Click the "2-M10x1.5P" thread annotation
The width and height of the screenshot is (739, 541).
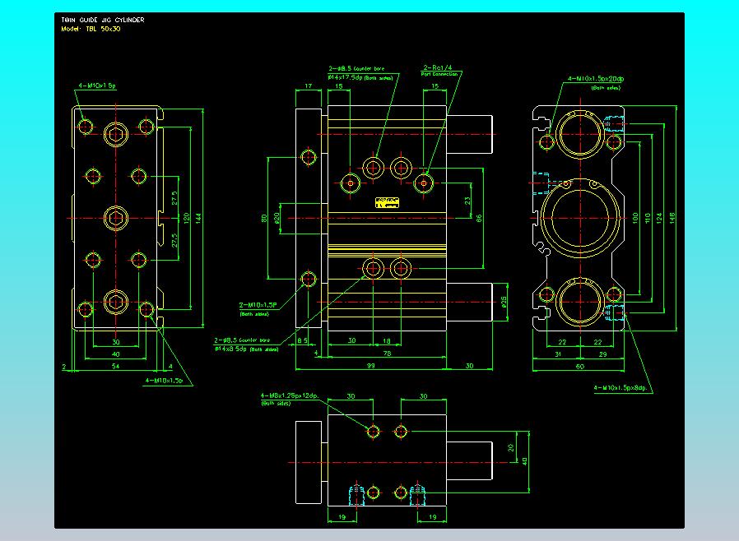[256, 305]
